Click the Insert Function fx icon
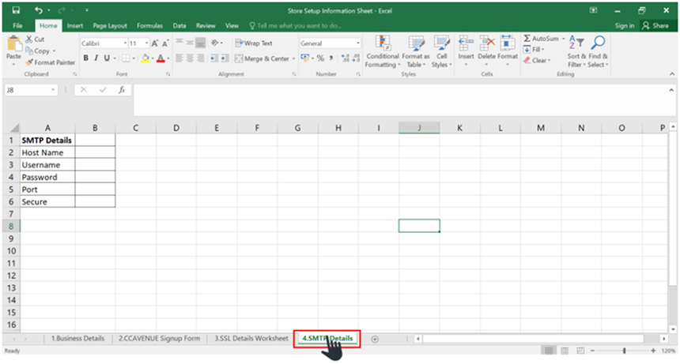The image size is (680, 364). pos(122,90)
